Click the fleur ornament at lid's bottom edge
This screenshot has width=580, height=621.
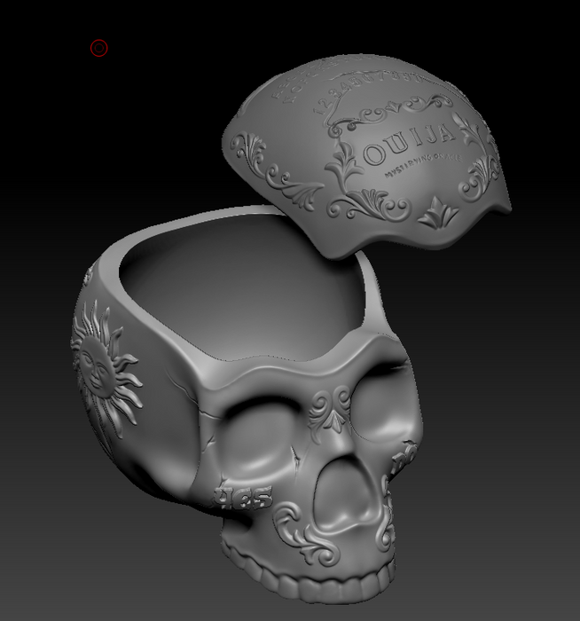coord(438,214)
